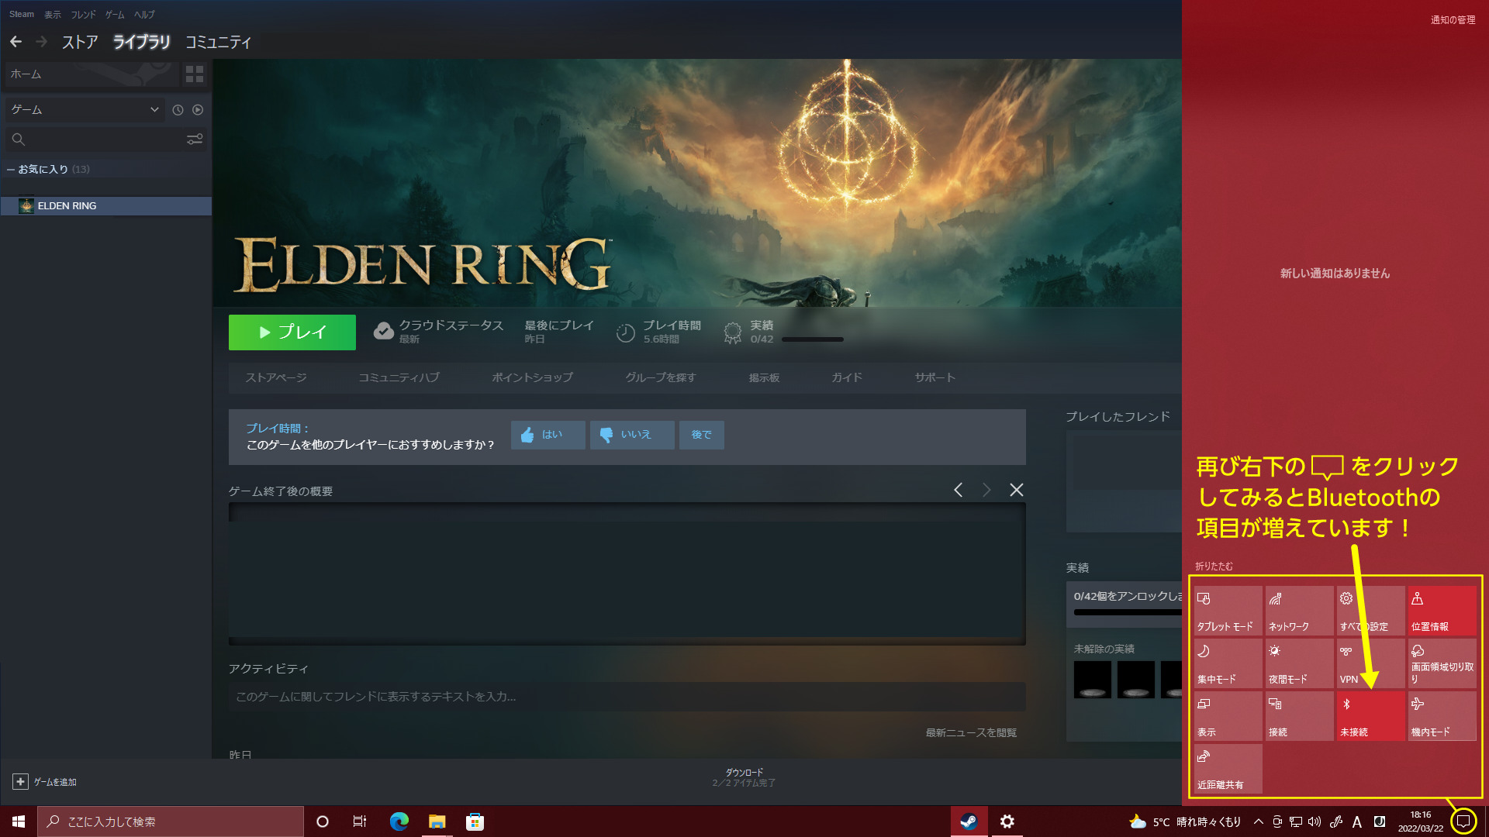Open File Explorer from taskbar
Viewport: 1489px width, 837px height.
[x=437, y=821]
